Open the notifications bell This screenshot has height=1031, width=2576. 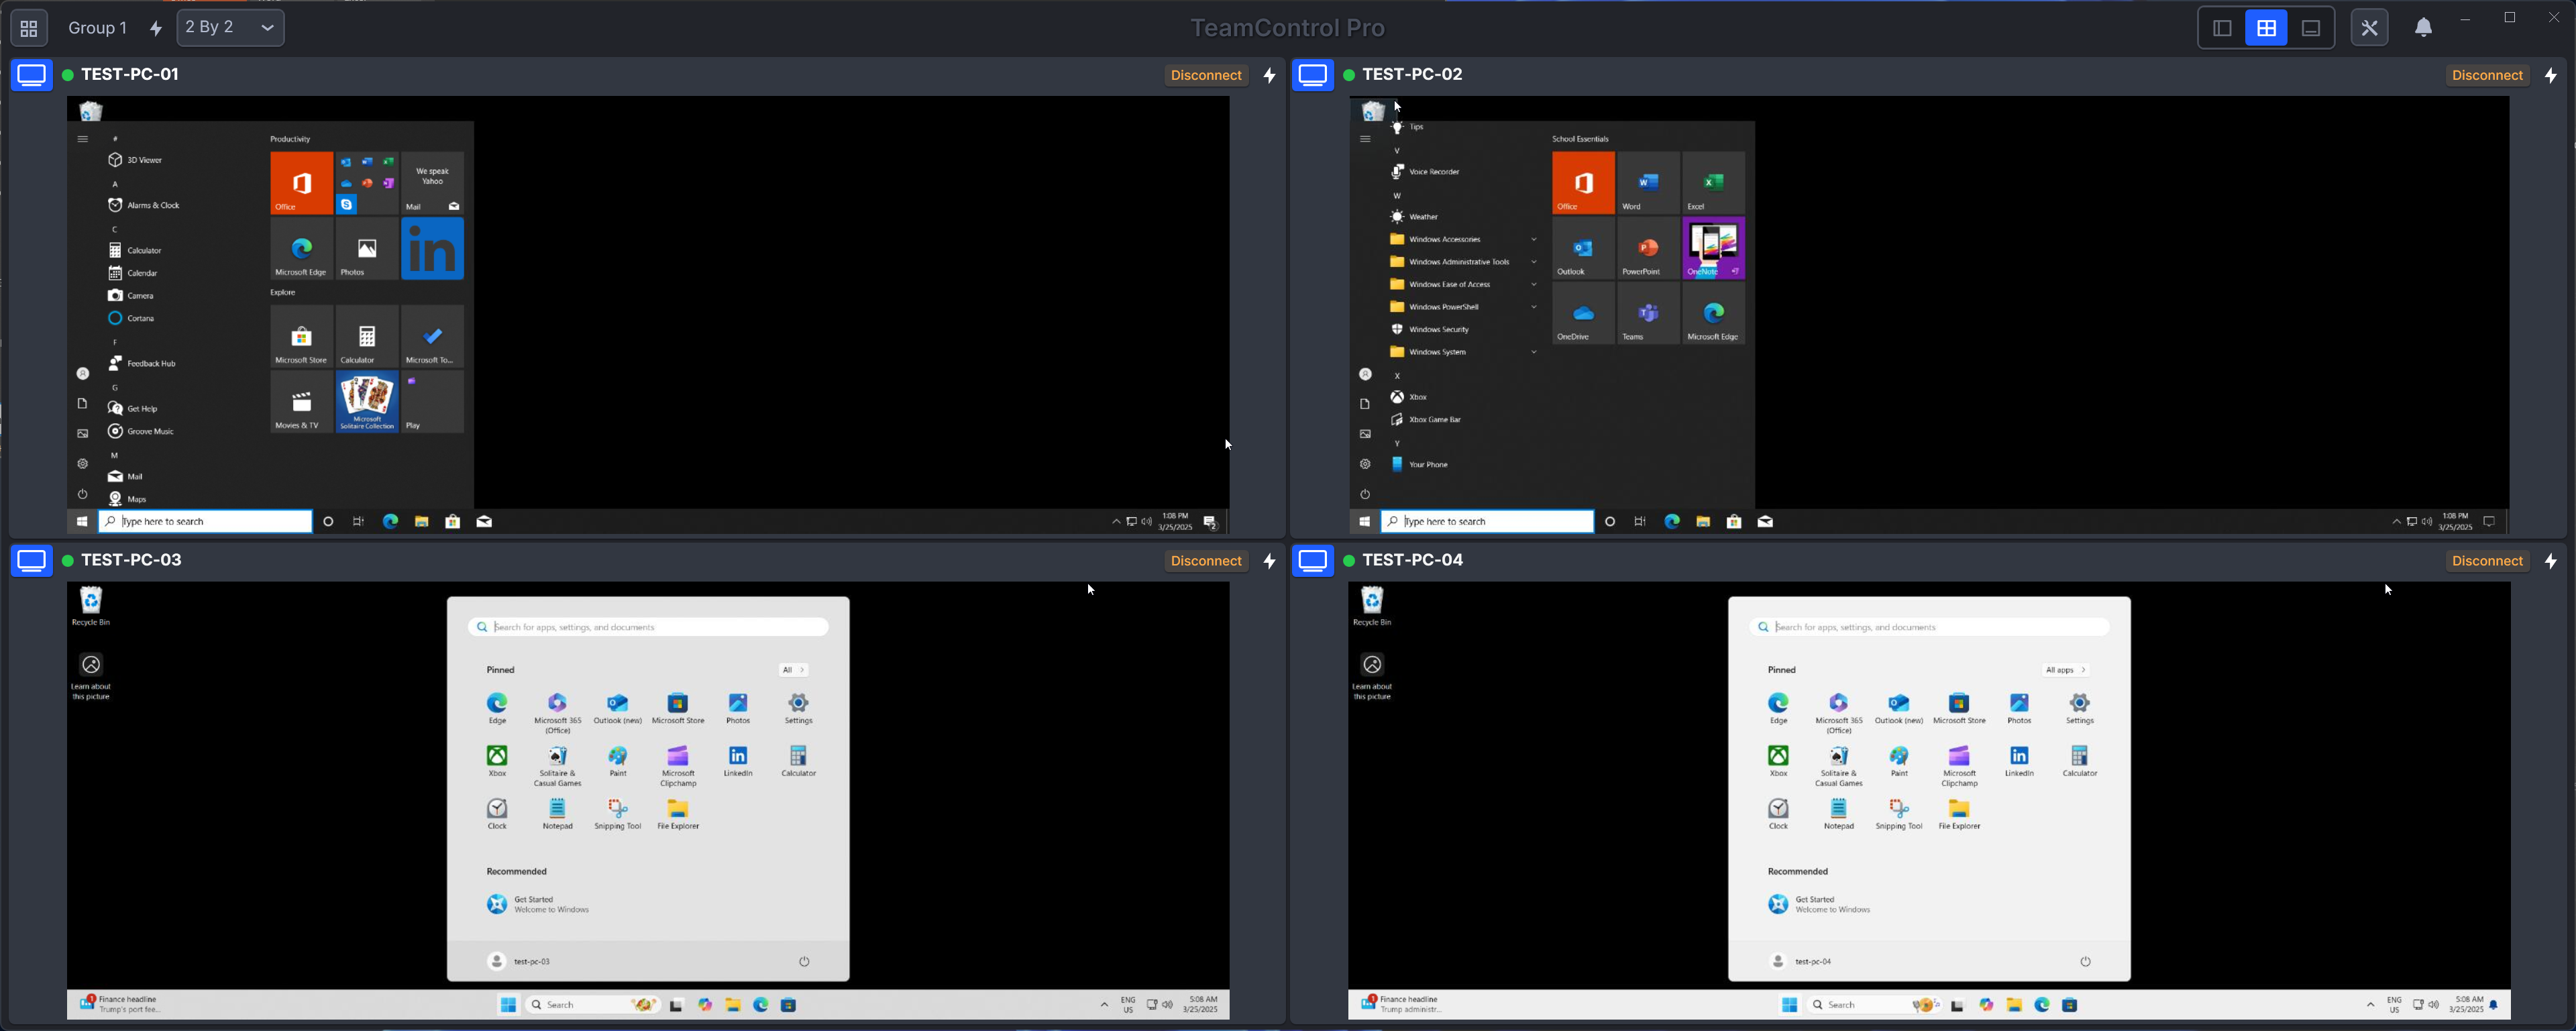[2423, 28]
